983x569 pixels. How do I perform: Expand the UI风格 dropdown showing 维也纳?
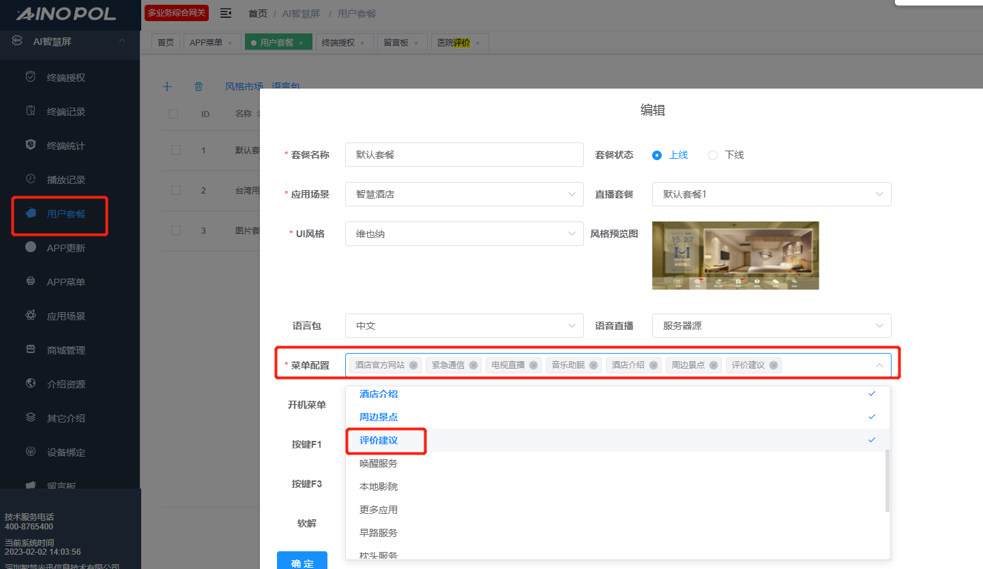click(464, 234)
